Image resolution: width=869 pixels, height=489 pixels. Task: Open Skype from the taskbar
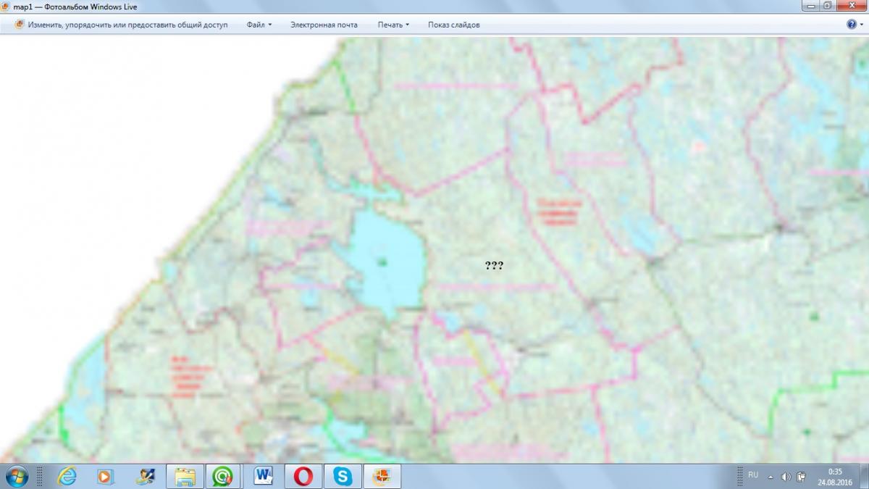click(343, 476)
